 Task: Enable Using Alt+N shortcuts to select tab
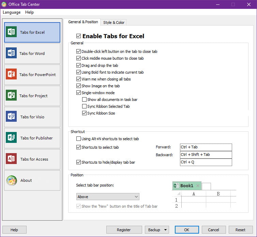(79, 139)
